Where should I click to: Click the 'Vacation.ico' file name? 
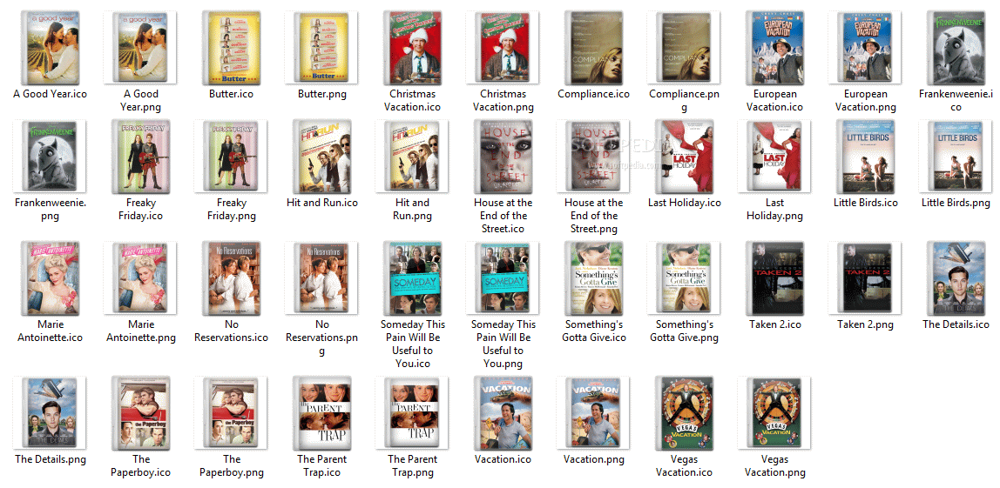coord(503,459)
